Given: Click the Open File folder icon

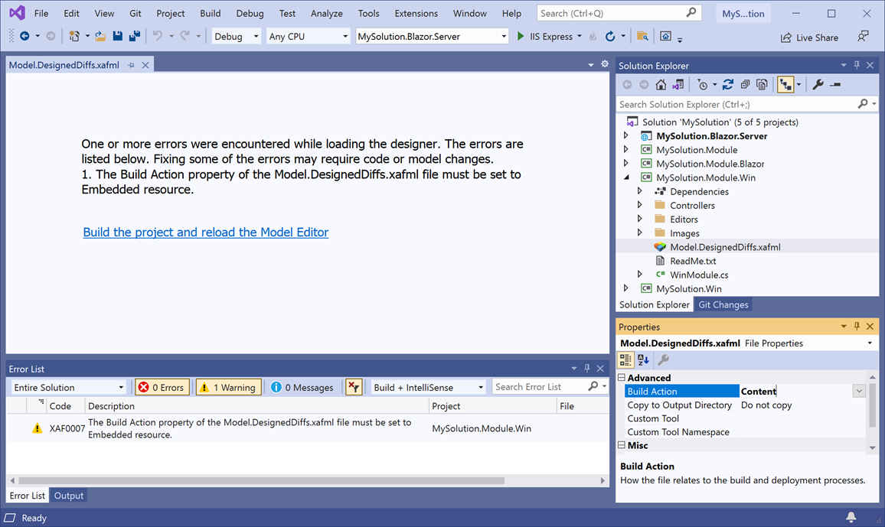Looking at the screenshot, I should click(x=100, y=36).
